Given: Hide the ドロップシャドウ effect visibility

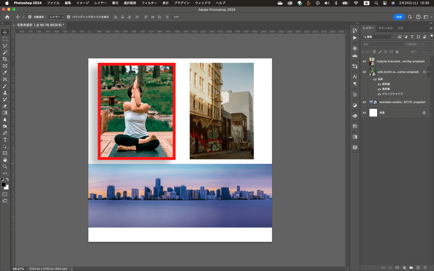Looking at the screenshot, I should point(379,94).
